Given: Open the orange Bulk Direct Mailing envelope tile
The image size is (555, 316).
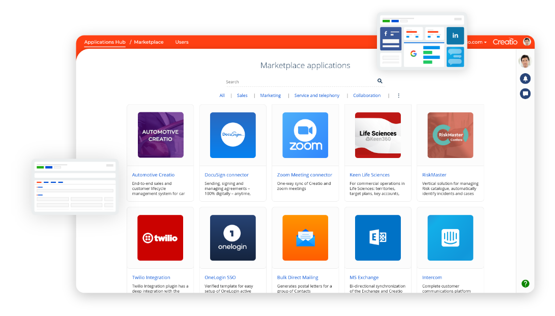Looking at the screenshot, I should pos(305,238).
